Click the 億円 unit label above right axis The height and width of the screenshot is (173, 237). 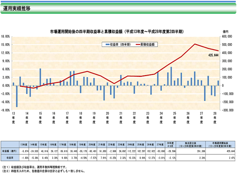[x=225, y=31]
